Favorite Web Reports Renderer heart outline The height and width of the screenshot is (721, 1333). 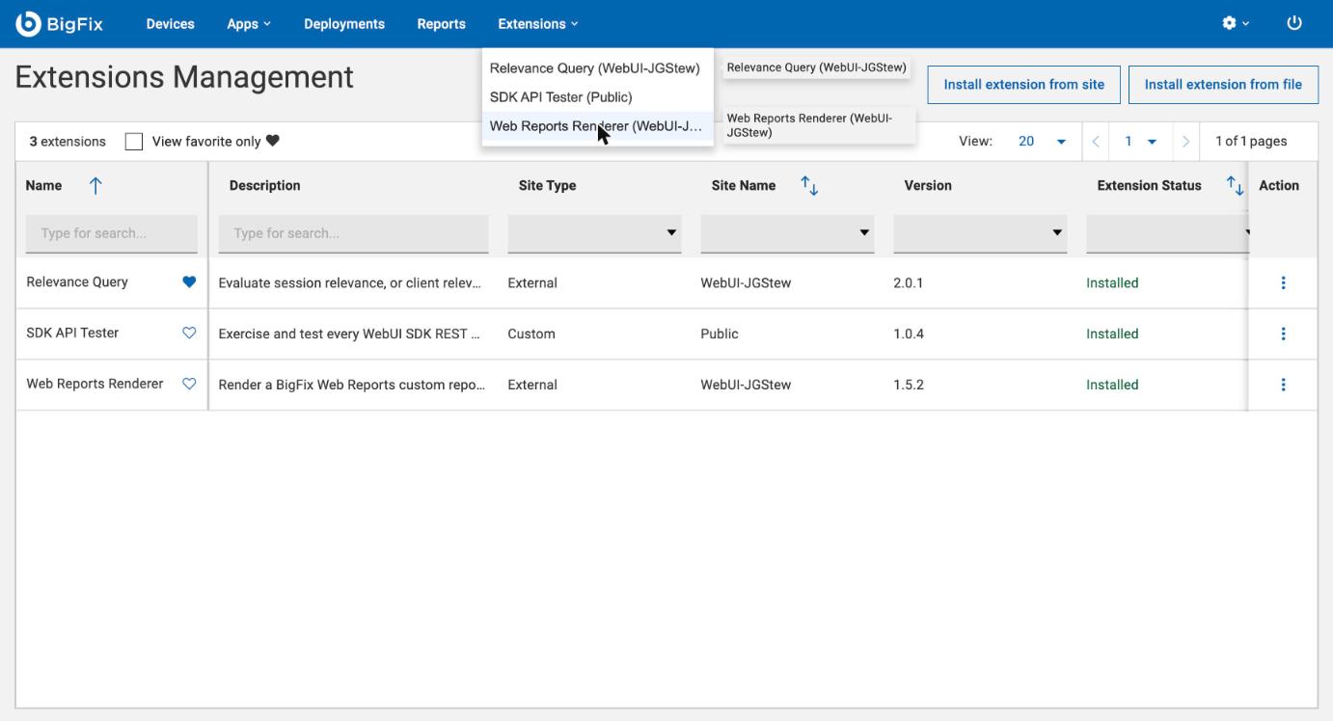[189, 384]
